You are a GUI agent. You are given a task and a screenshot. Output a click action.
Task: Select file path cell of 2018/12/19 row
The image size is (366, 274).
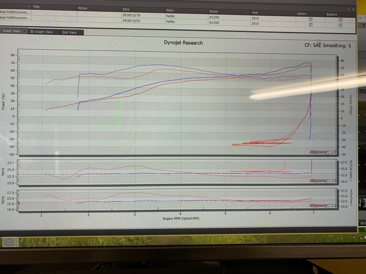click(x=15, y=12)
